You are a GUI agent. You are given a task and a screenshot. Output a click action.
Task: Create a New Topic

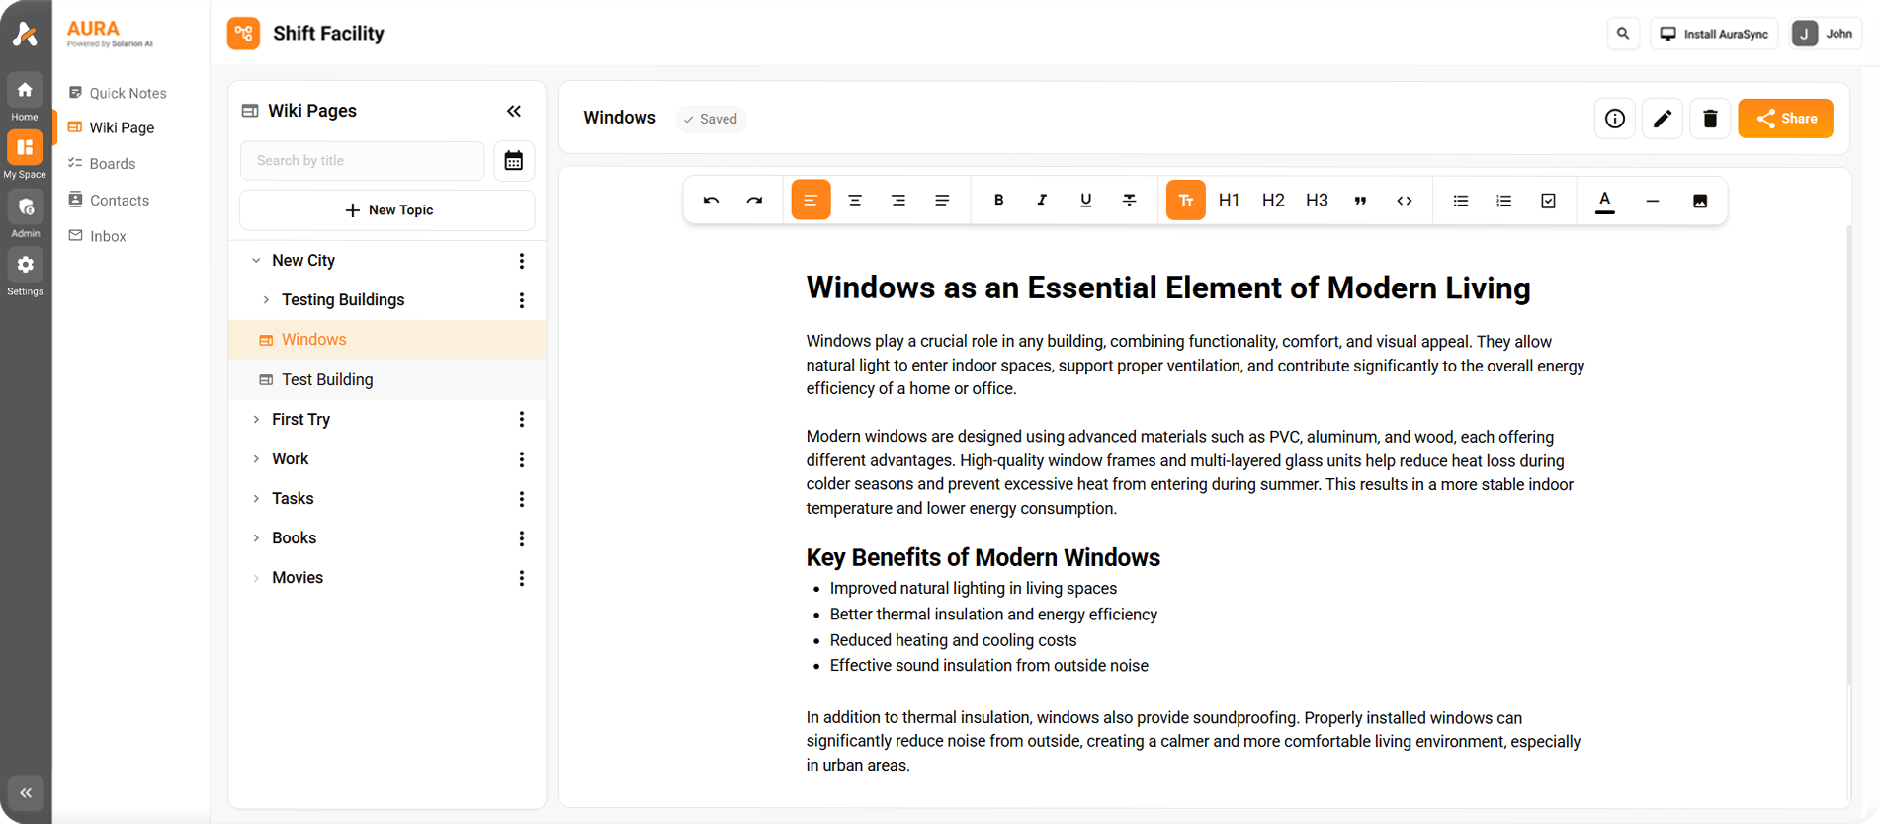click(x=387, y=210)
